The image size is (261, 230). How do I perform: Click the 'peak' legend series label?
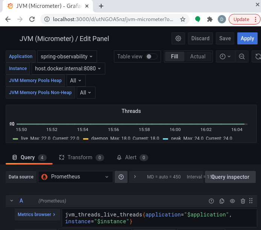(176, 138)
